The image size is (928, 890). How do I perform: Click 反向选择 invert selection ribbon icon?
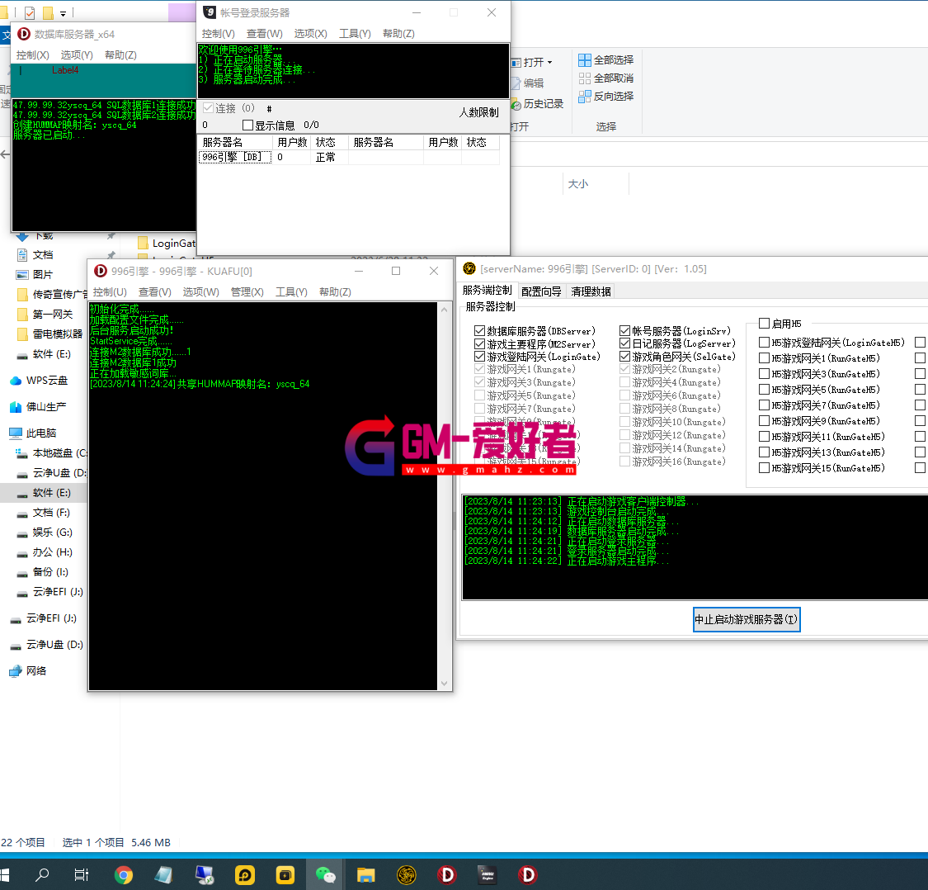click(x=585, y=96)
